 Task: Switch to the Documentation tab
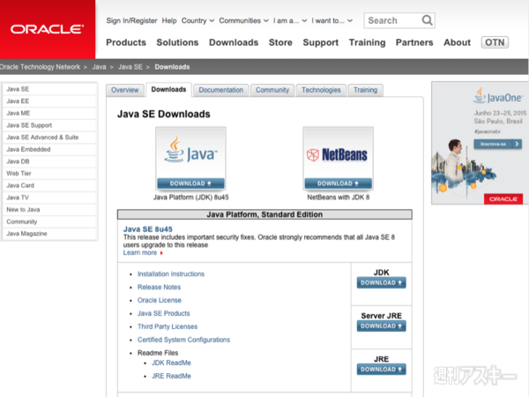[221, 90]
